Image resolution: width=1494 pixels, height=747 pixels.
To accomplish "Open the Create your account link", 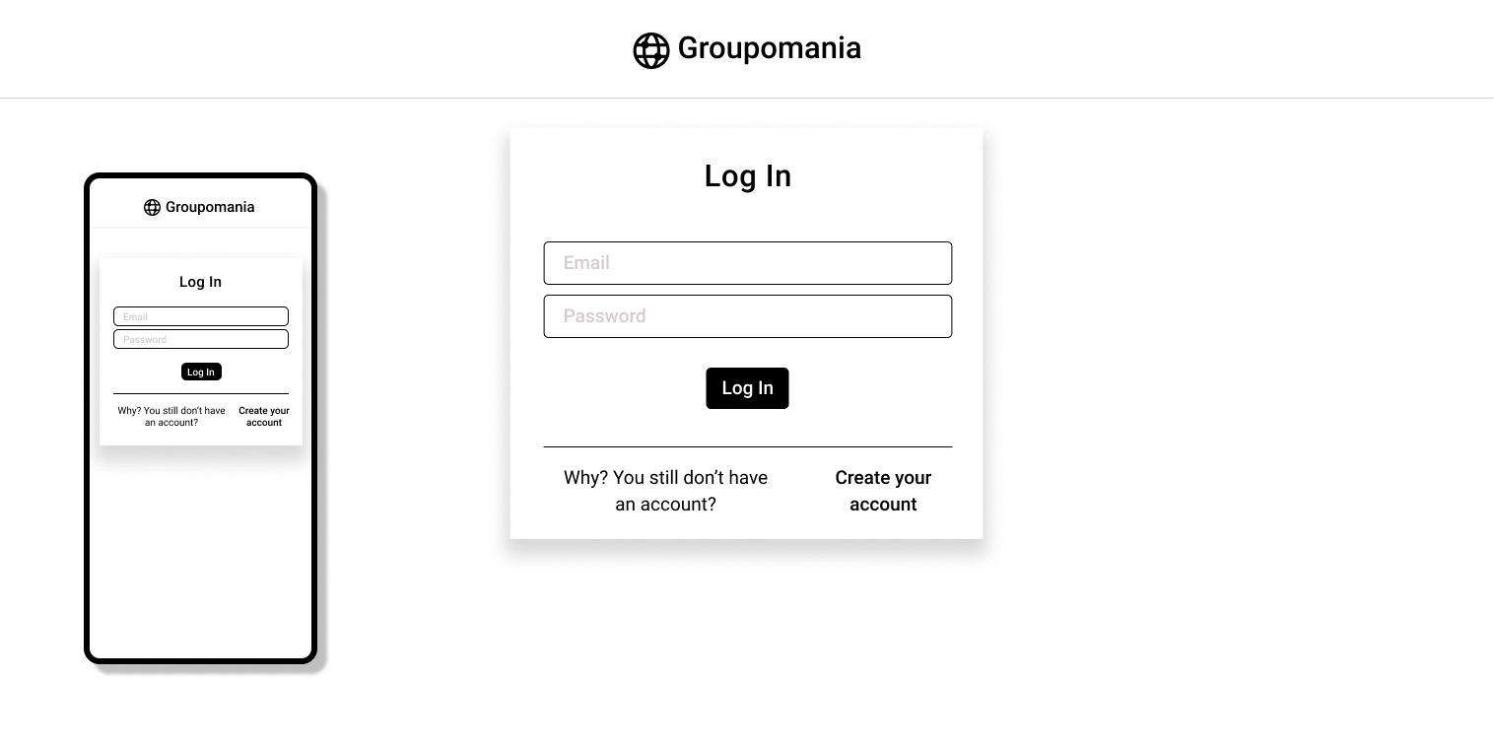I will [883, 491].
